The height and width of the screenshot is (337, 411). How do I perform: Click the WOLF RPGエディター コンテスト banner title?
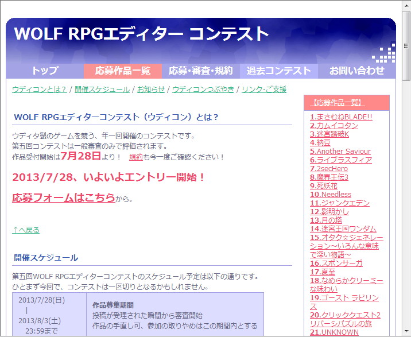[141, 34]
